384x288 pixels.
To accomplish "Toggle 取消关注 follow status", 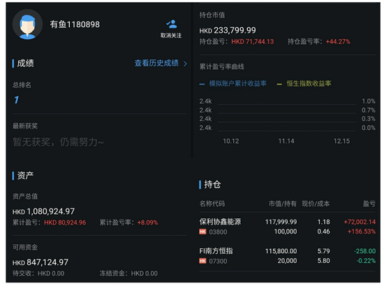I will 171,36.
